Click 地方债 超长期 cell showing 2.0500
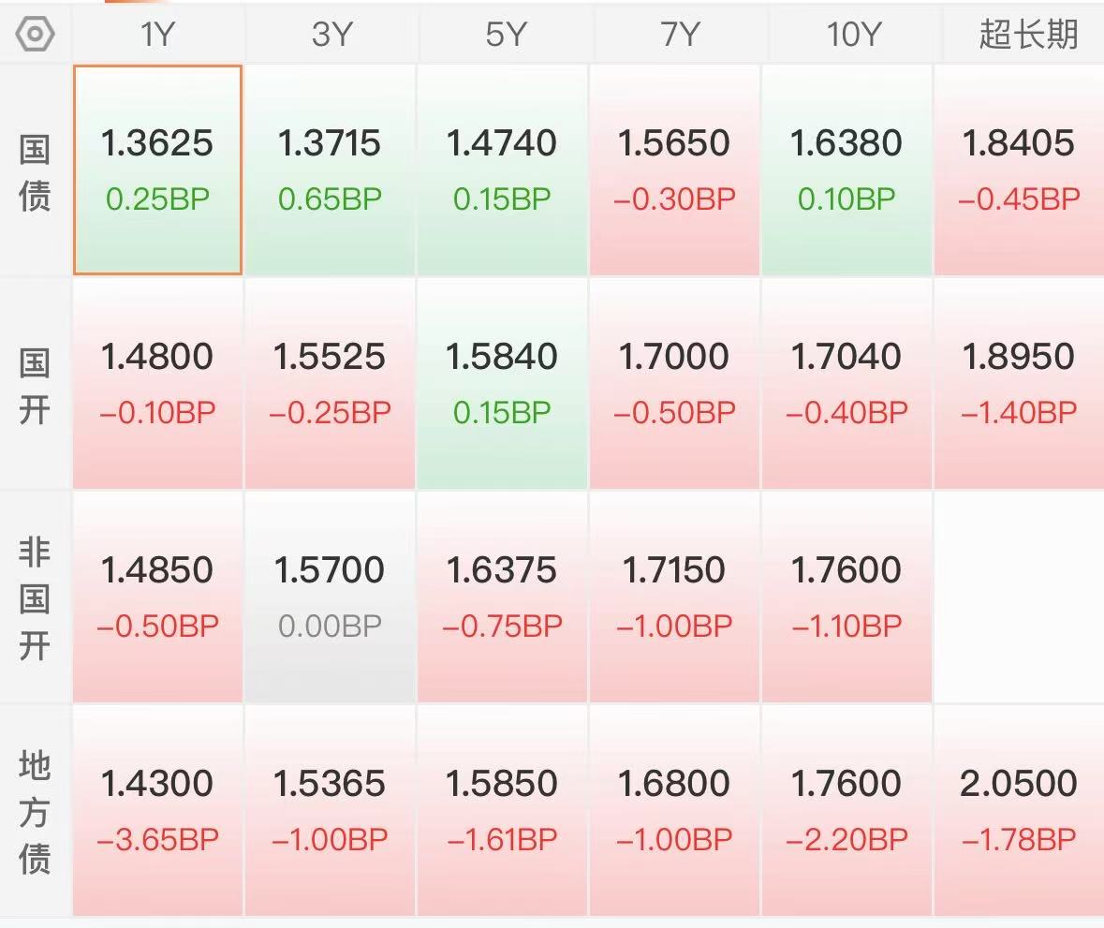This screenshot has width=1104, height=928. coord(1019,810)
